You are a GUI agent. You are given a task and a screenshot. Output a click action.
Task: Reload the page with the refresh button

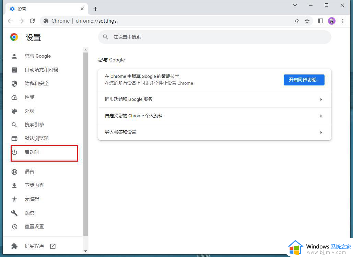coord(32,21)
